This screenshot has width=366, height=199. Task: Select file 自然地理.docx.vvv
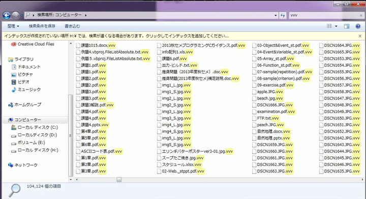click(271, 131)
